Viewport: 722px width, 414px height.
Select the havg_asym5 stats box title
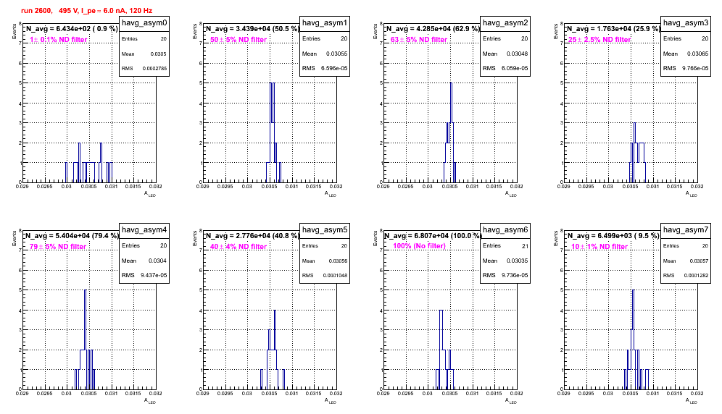pyautogui.click(x=325, y=230)
